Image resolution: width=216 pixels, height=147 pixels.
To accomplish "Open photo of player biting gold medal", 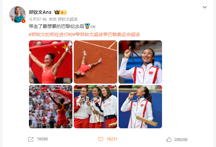I will pos(140,107).
